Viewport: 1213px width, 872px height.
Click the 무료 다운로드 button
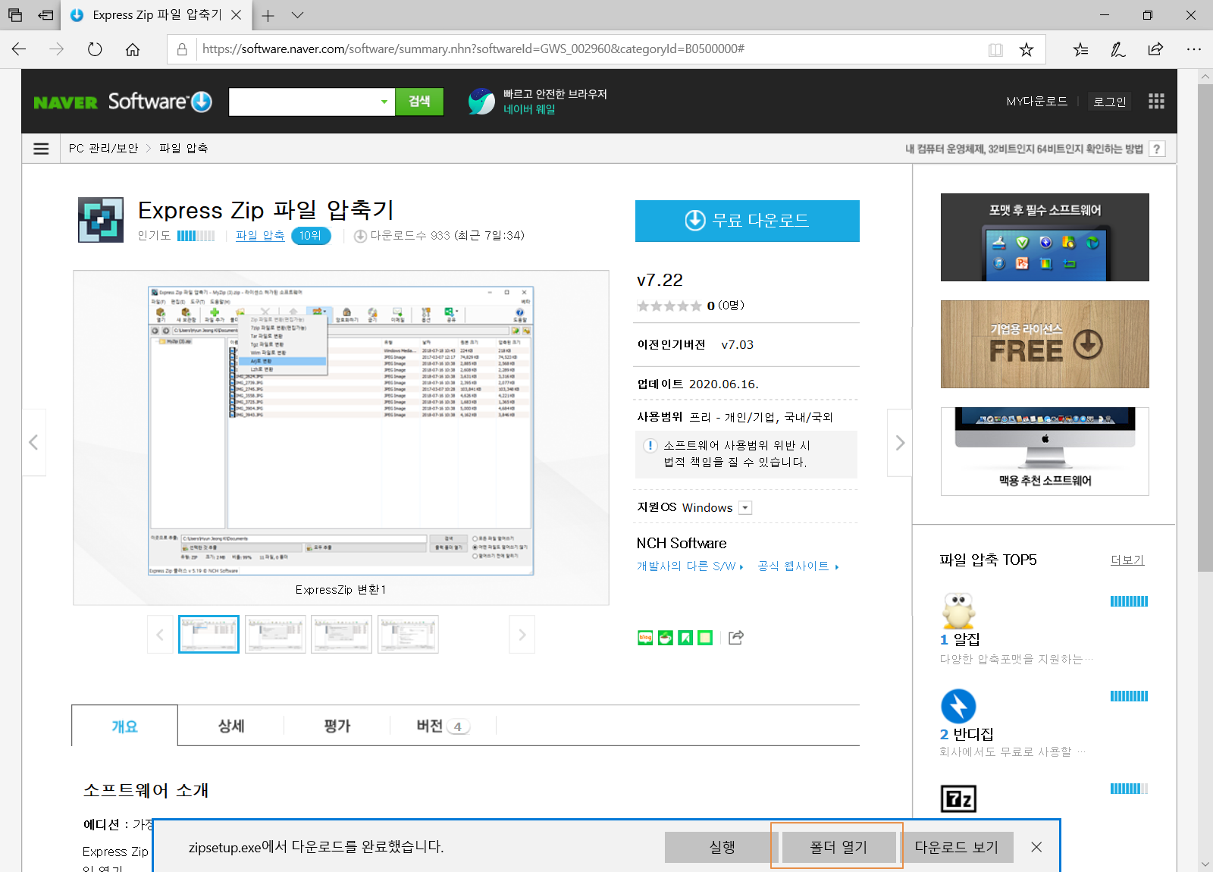[x=748, y=221]
